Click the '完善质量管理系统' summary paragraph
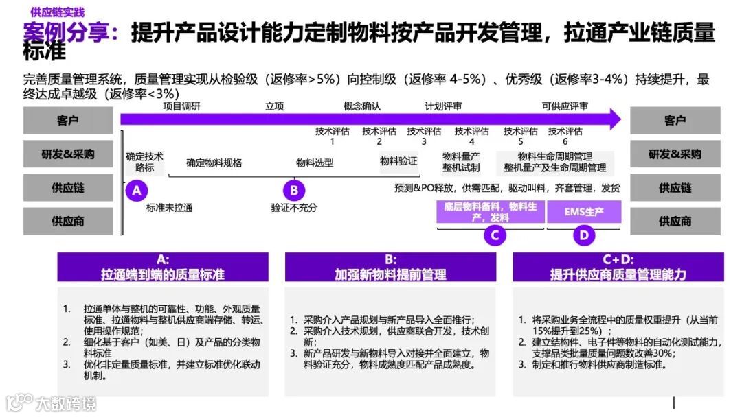The height and width of the screenshot is (417, 742). 366,86
